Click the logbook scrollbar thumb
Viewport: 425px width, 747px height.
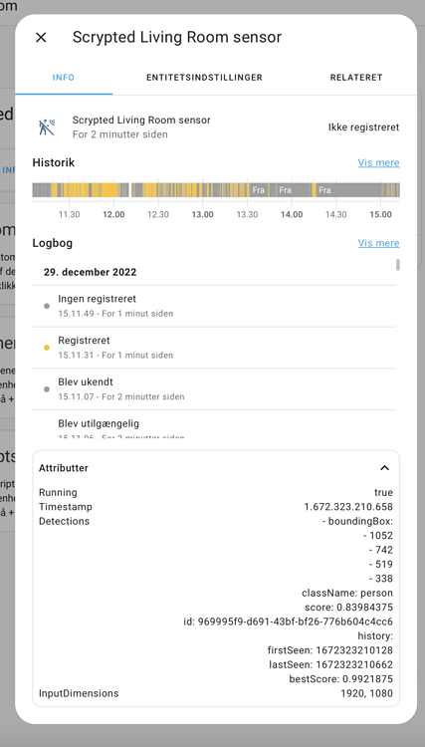398,264
